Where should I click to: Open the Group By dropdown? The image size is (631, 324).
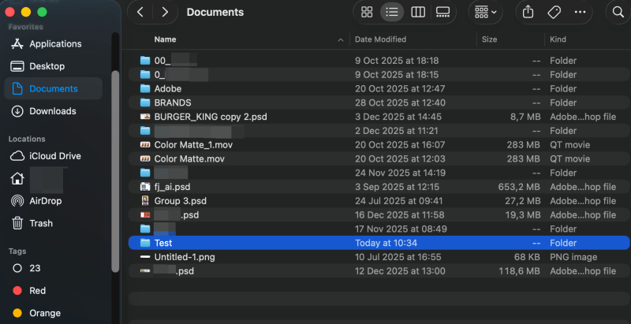(x=485, y=12)
